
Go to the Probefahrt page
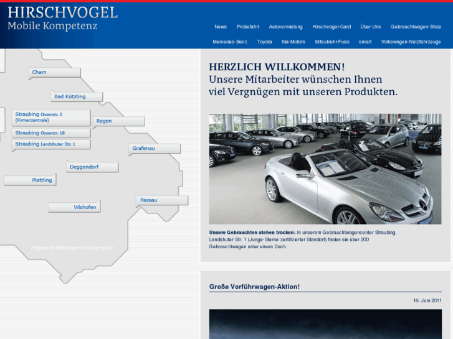(248, 27)
